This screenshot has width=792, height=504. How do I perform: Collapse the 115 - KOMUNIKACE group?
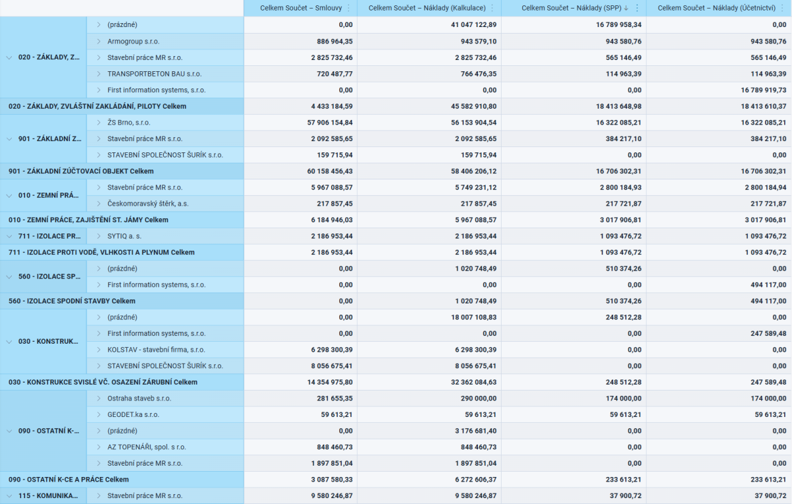(x=9, y=495)
